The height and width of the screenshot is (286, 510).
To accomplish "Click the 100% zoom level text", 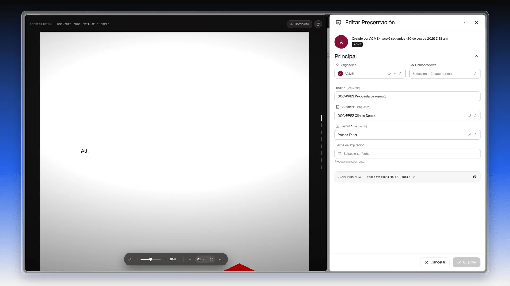I will click(173, 259).
